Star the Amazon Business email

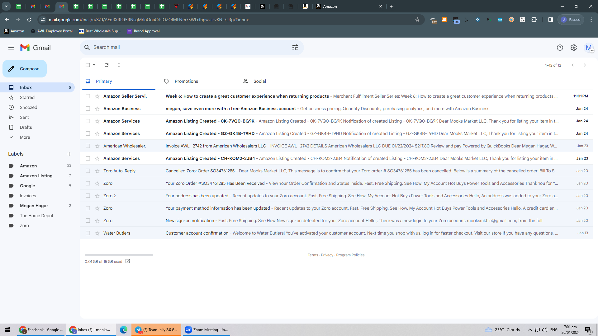tap(97, 109)
